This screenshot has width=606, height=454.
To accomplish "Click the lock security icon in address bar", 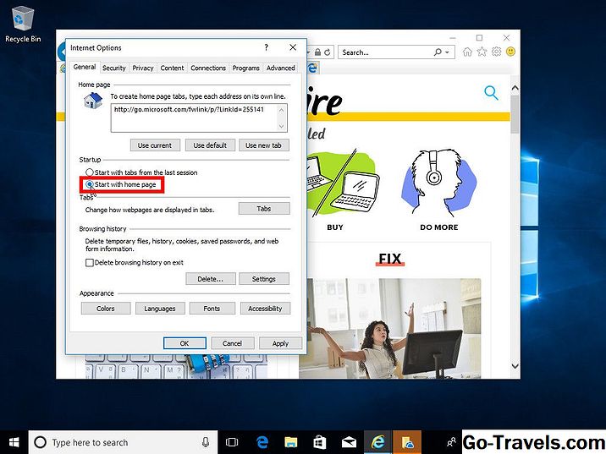I will coord(317,52).
